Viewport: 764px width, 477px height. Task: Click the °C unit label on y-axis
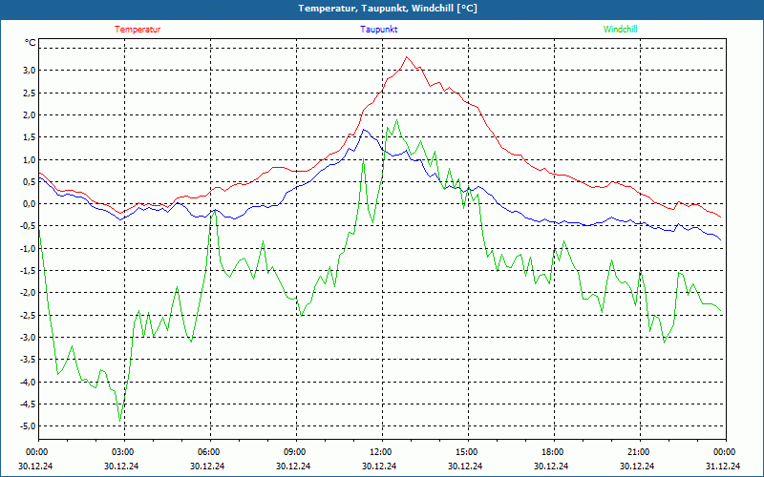31,43
